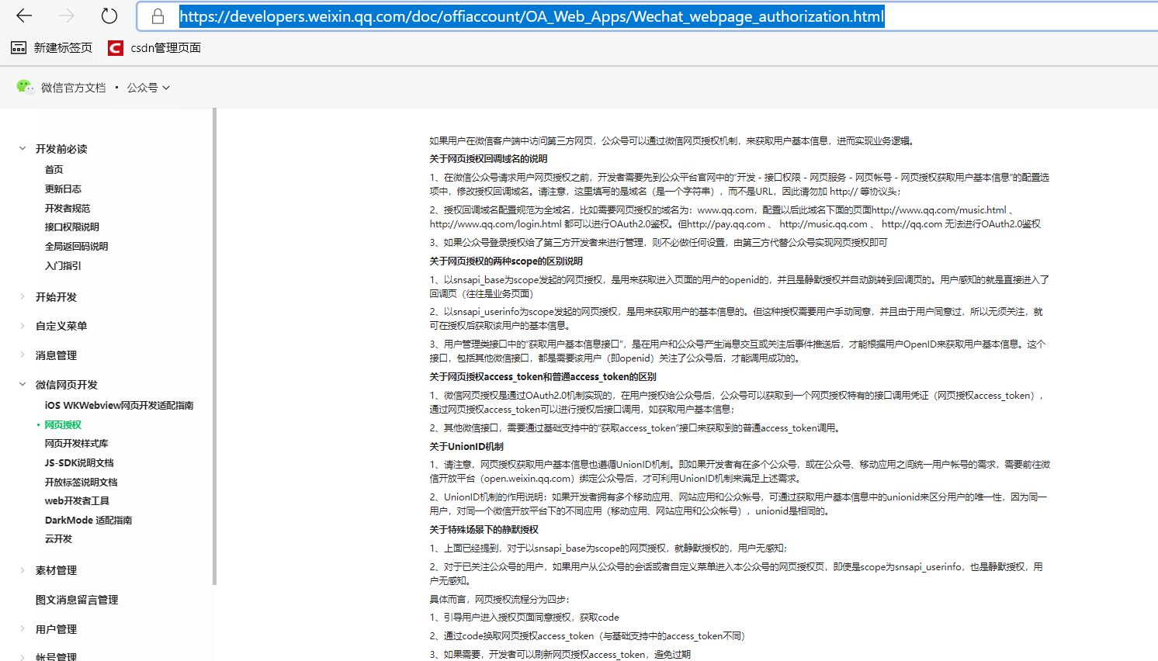Open web开发者工具 in the sidebar

tap(77, 501)
